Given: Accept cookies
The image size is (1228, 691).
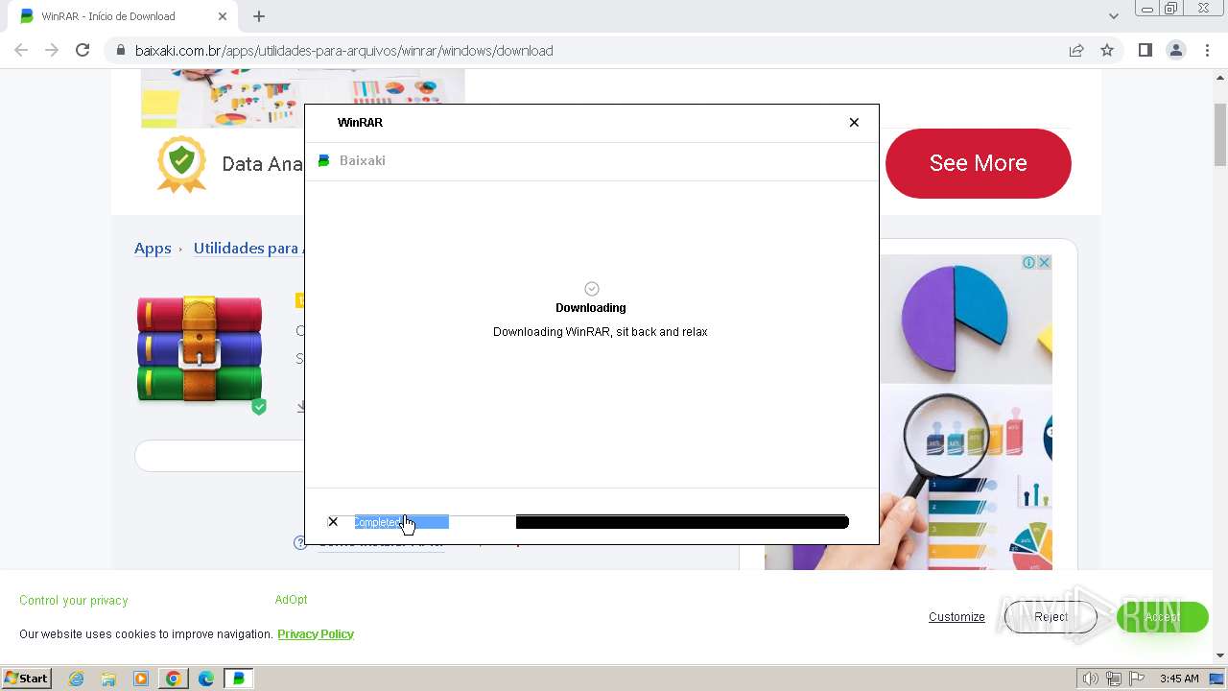Looking at the screenshot, I should point(1162,617).
